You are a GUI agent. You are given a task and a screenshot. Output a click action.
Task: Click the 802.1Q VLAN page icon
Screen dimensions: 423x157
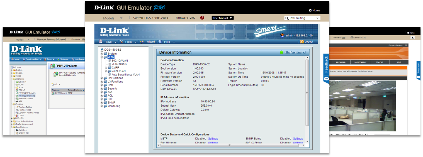[110, 60]
